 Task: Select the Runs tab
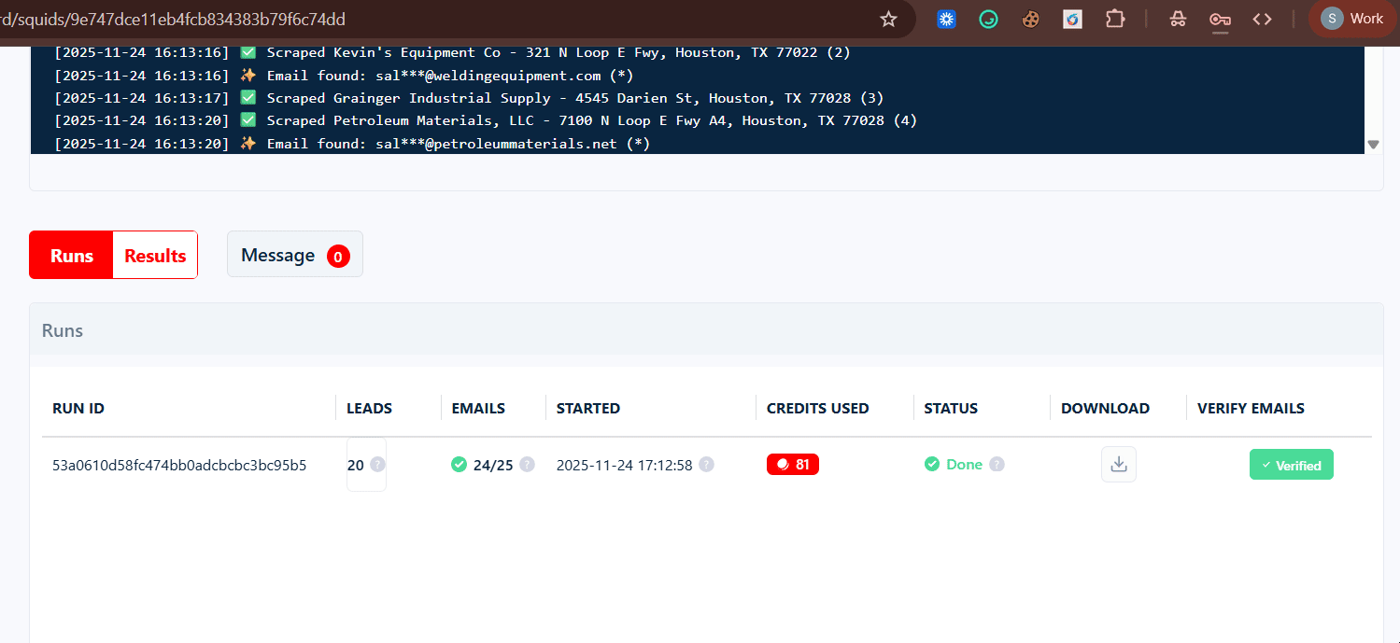click(x=72, y=255)
